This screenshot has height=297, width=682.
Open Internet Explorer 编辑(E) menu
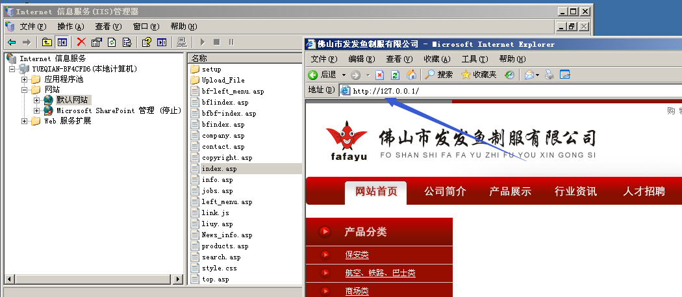362,58
